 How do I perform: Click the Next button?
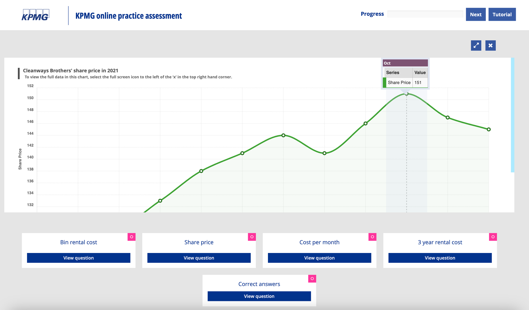476,14
